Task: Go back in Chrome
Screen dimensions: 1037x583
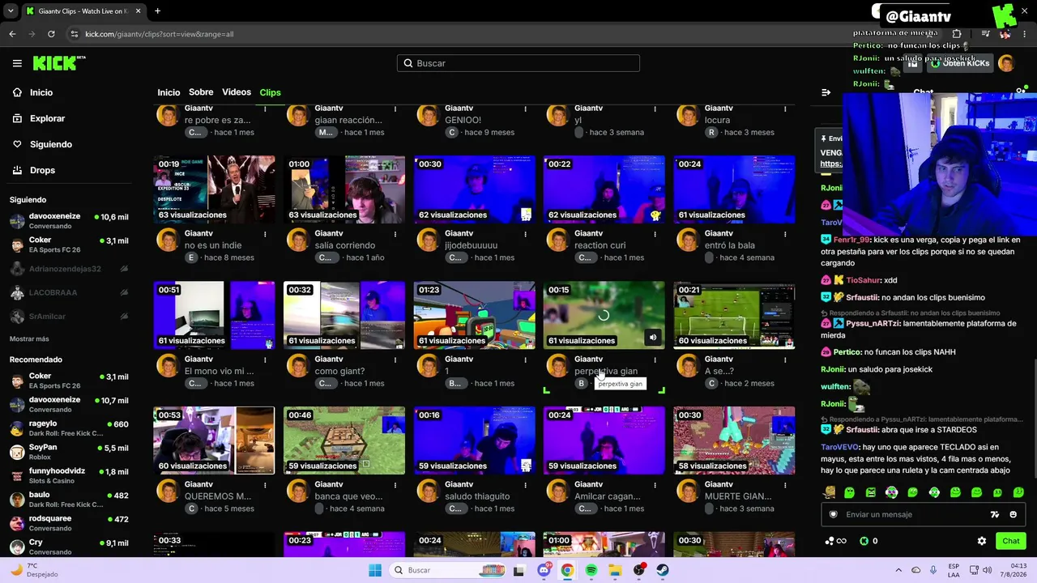Action: pos(12,34)
